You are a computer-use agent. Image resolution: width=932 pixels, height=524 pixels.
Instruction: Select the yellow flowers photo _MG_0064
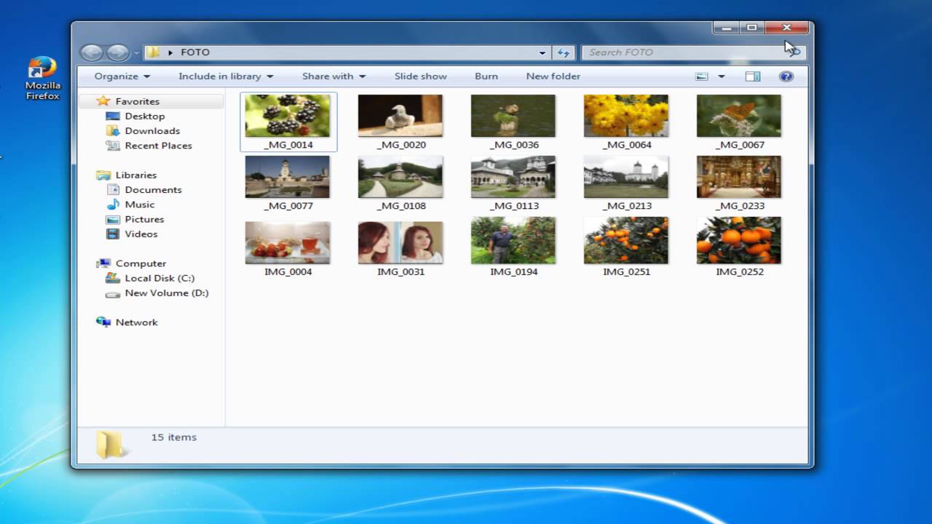click(x=626, y=116)
